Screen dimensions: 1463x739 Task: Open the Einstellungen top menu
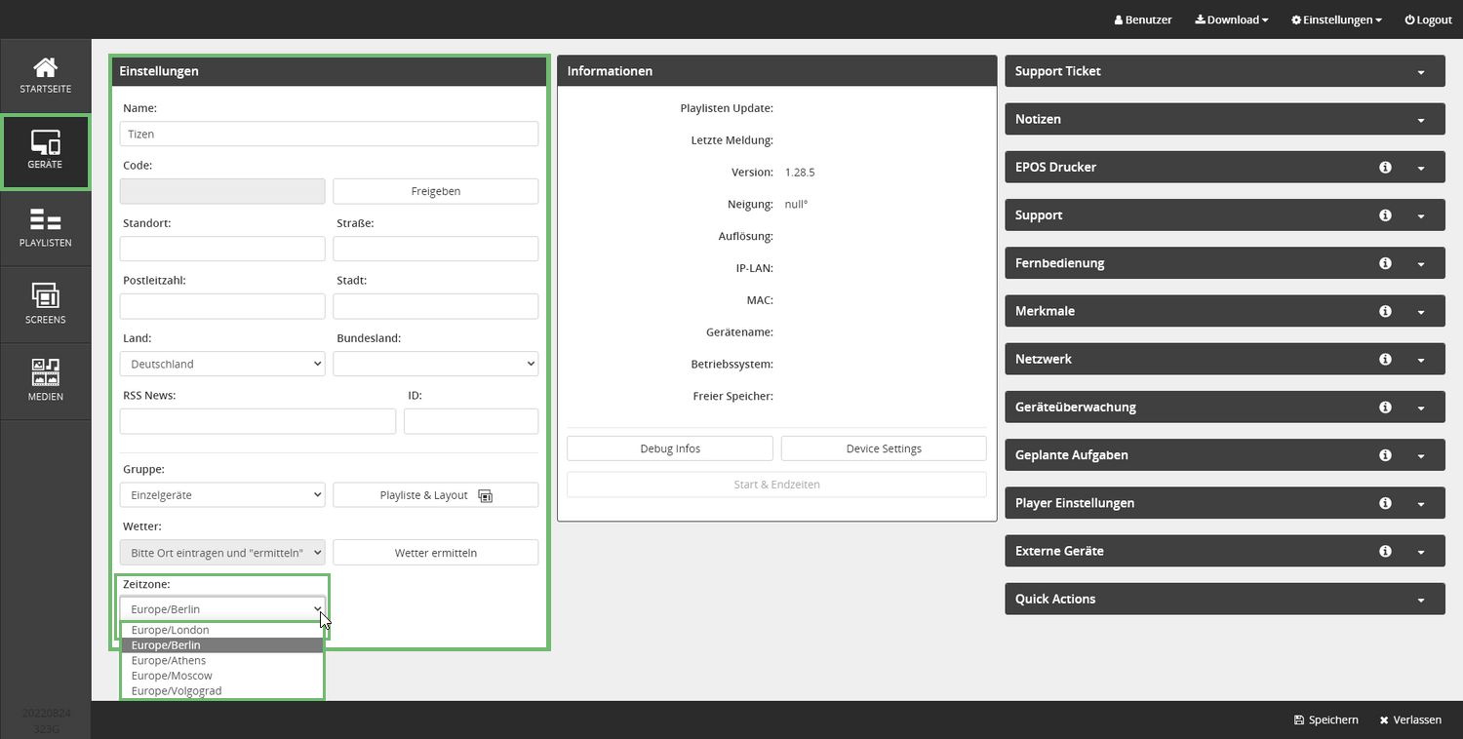(1335, 19)
